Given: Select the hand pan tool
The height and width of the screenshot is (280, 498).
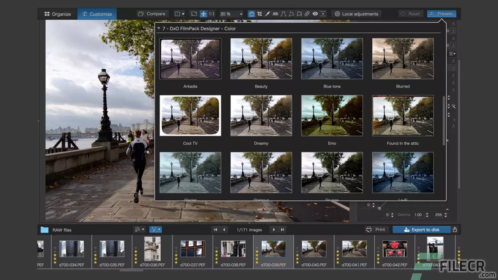Looking at the screenshot, I should click(251, 14).
